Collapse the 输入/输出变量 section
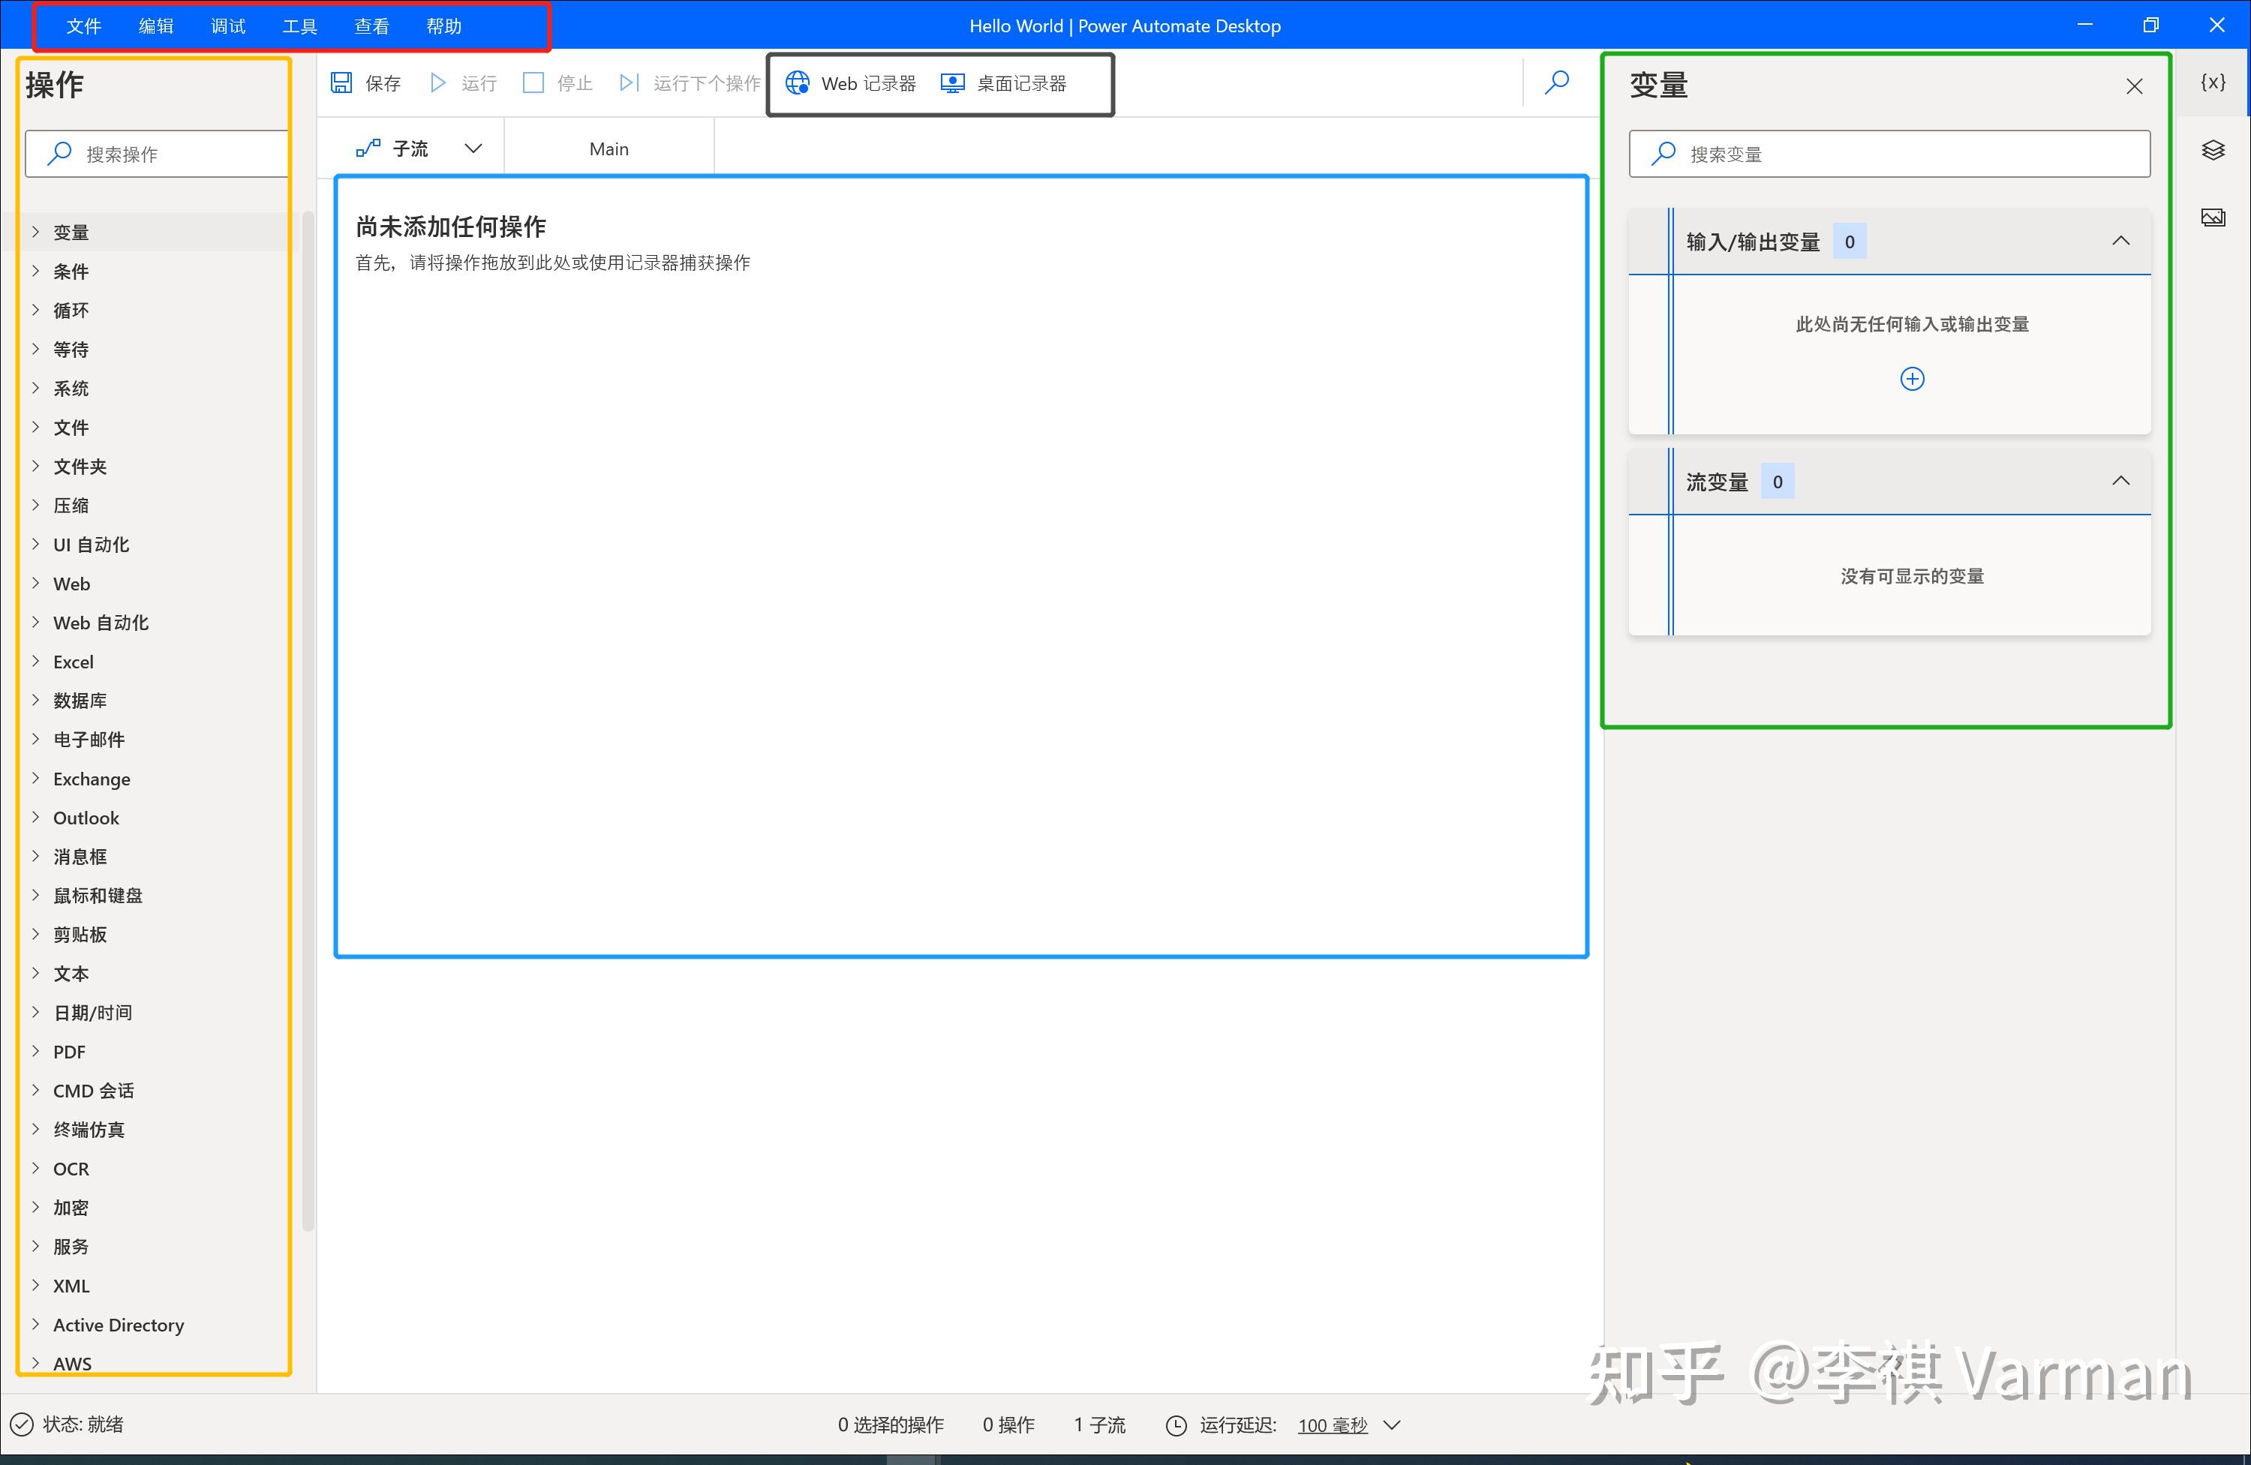 point(2121,242)
